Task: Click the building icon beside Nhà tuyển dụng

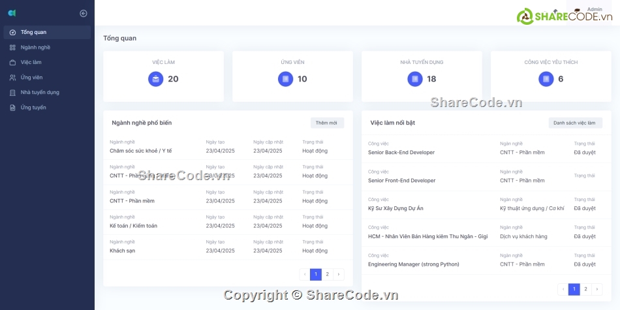Action: click(12, 93)
